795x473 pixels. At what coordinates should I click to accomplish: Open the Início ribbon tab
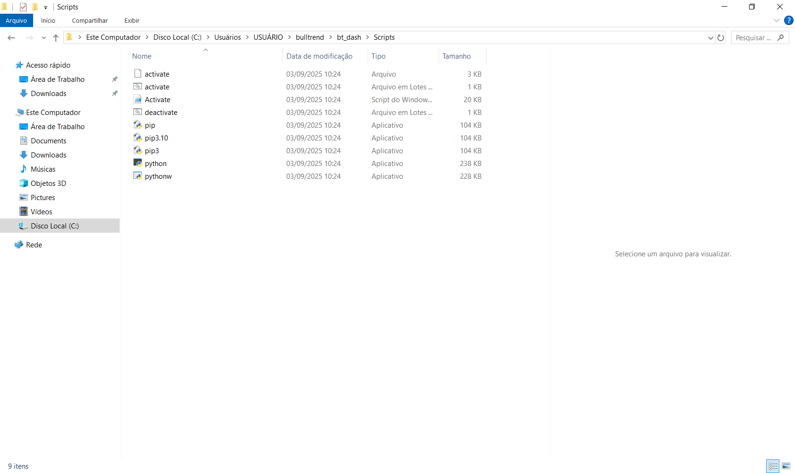[x=48, y=20]
